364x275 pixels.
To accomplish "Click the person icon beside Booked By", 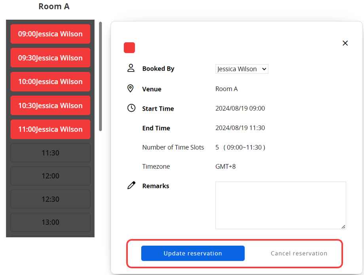I will click(131, 68).
